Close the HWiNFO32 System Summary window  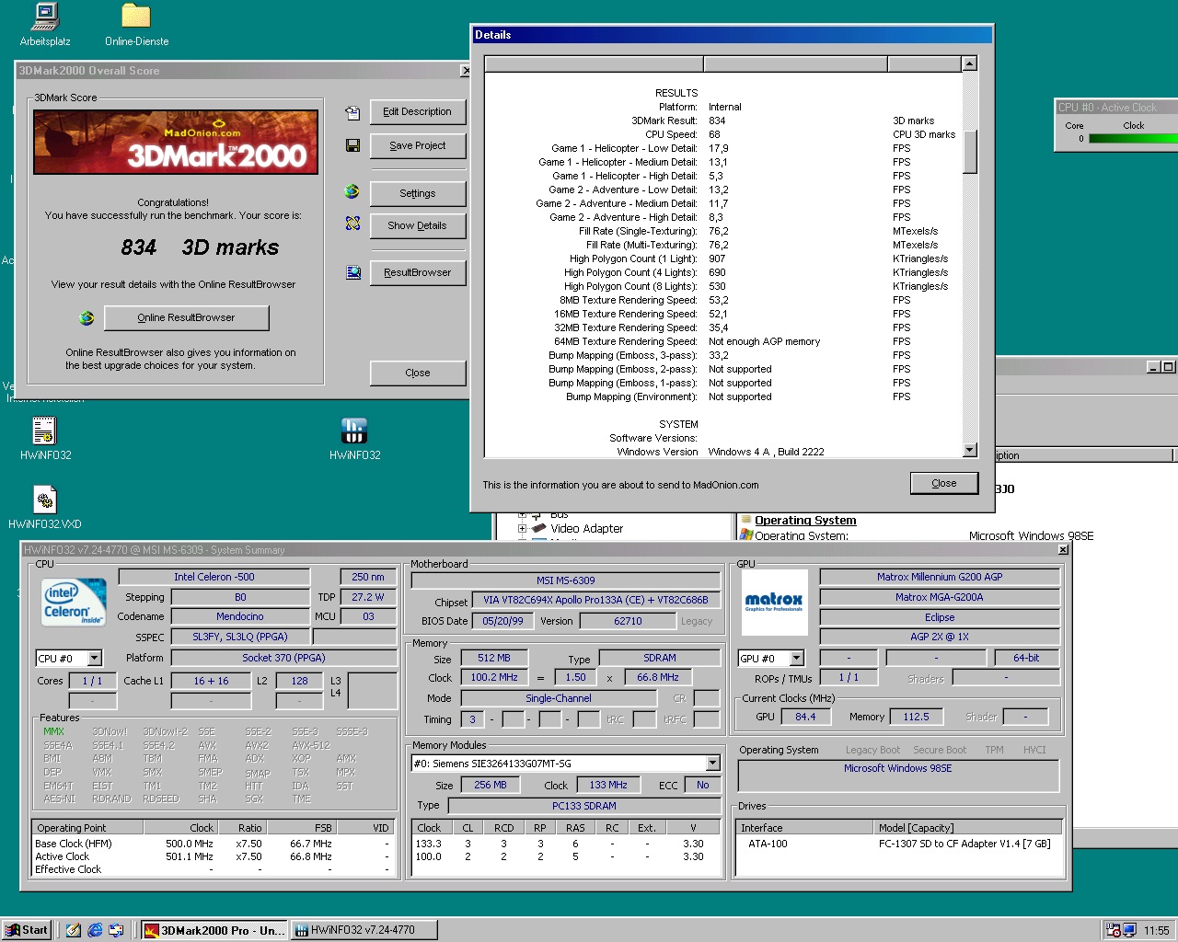coord(1063,549)
